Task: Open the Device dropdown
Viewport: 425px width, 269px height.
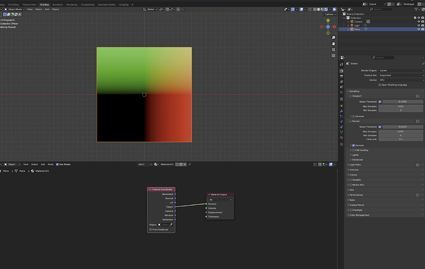Action: (x=402, y=80)
